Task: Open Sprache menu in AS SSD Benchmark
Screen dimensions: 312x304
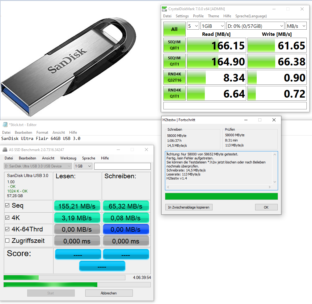Action: [x=89, y=158]
